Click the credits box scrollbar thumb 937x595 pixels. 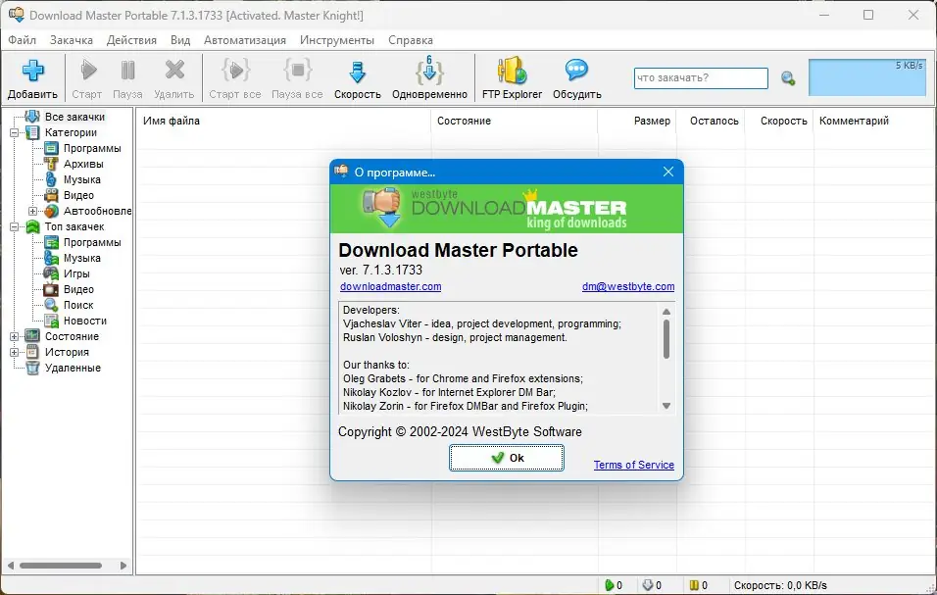[666, 339]
